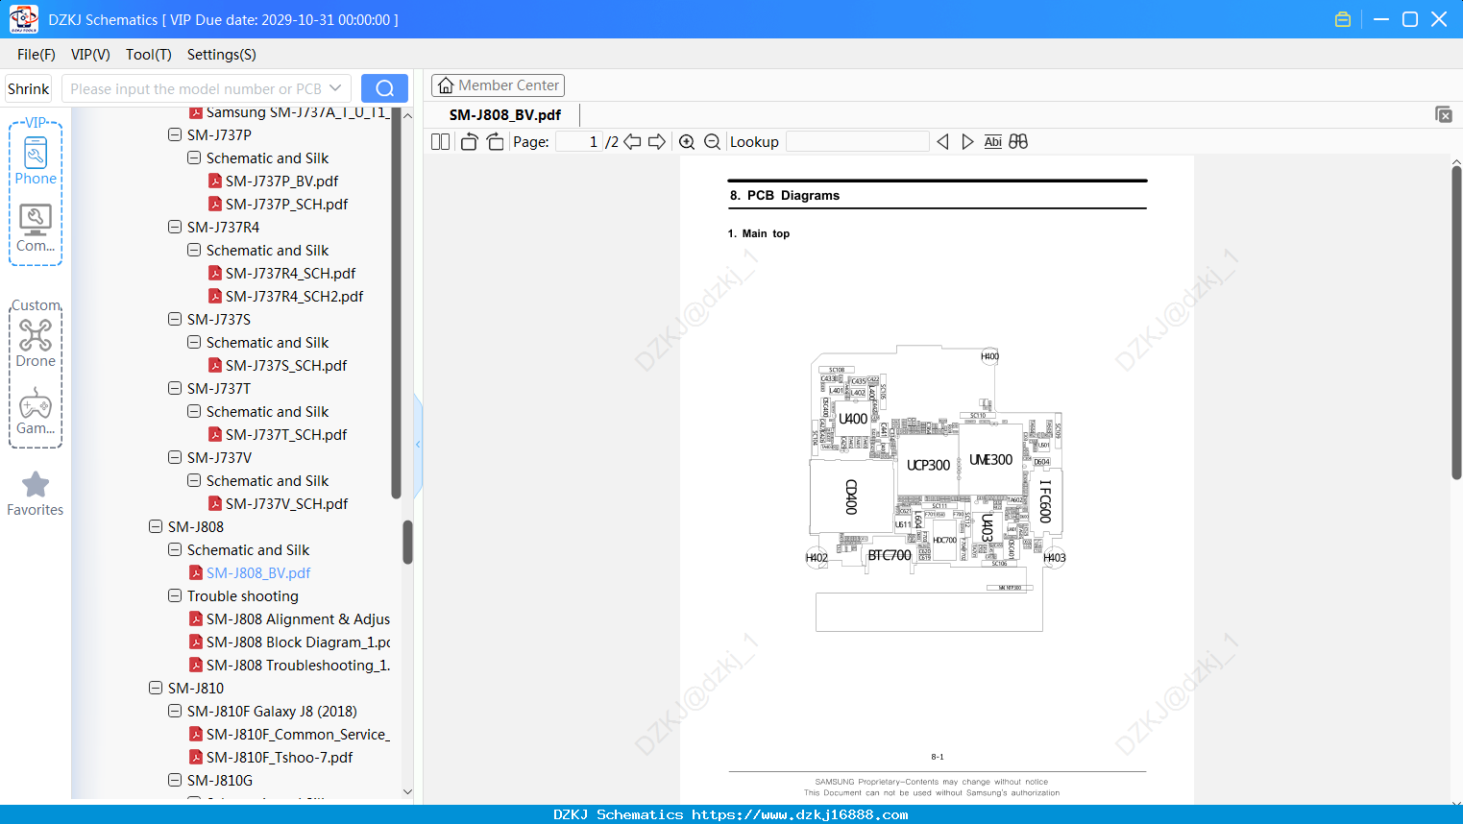Collapse the SM-J737P tree node

tap(175, 134)
